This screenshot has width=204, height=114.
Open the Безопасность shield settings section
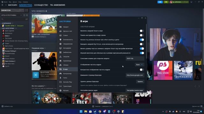(x=67, y=40)
